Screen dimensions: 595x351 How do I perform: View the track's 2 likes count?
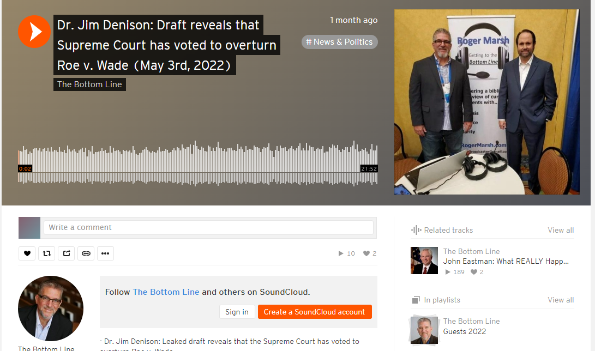pyautogui.click(x=370, y=253)
